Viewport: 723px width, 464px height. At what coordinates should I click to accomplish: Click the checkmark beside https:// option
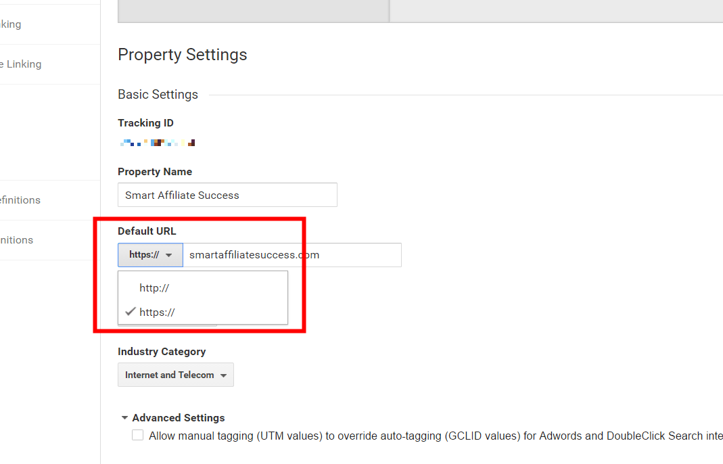point(131,312)
